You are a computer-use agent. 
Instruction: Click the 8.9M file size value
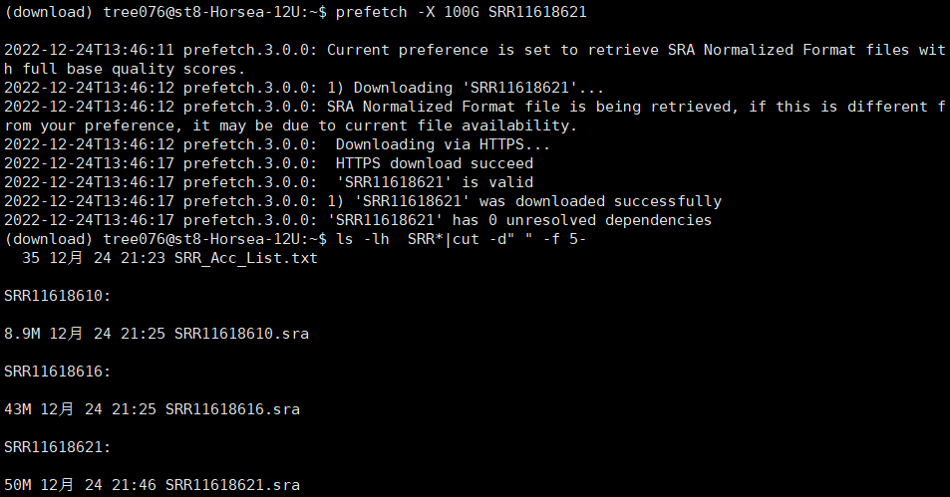click(22, 334)
